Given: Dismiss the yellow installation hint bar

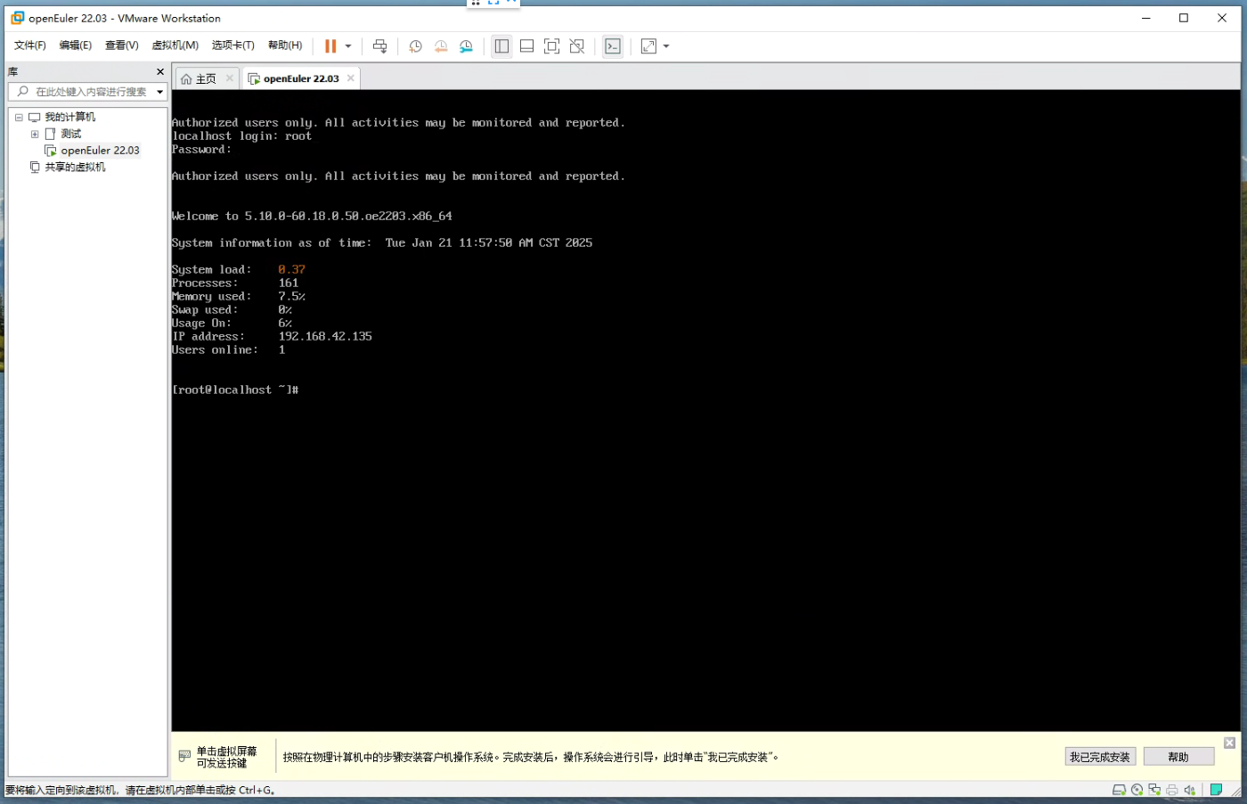Looking at the screenshot, I should point(1229,743).
